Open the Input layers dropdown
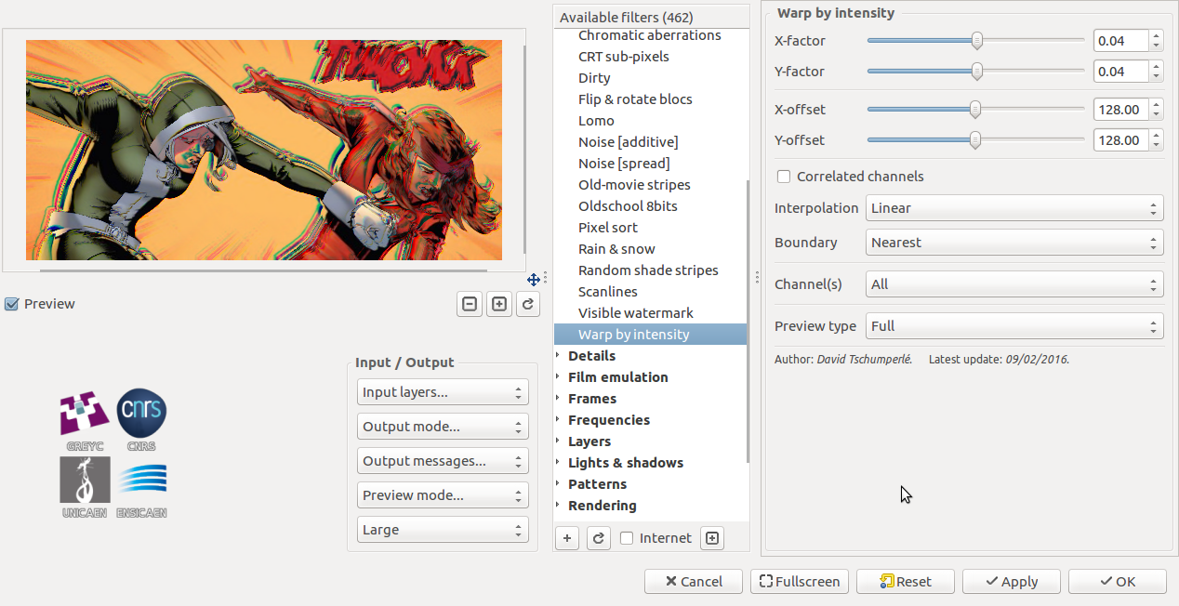The width and height of the screenshot is (1179, 606). pos(443,392)
